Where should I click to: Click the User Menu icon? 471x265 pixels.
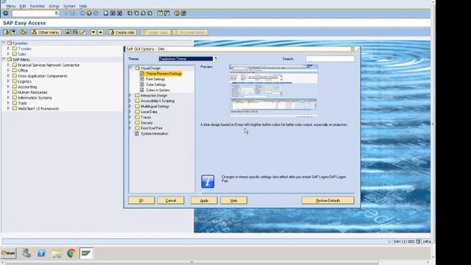pyautogui.click(x=7, y=32)
